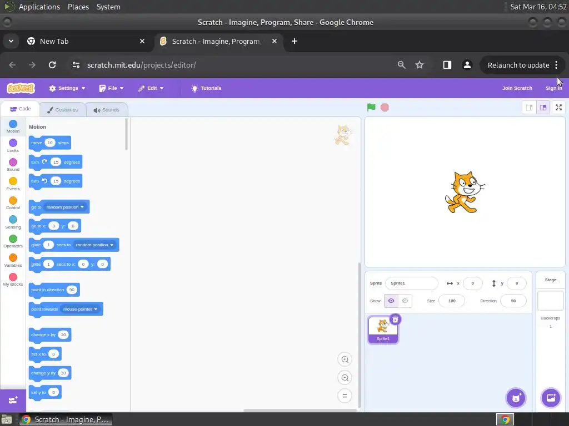Select the Sprite1 thumbnail
The width and height of the screenshot is (569, 426).
(x=383, y=329)
